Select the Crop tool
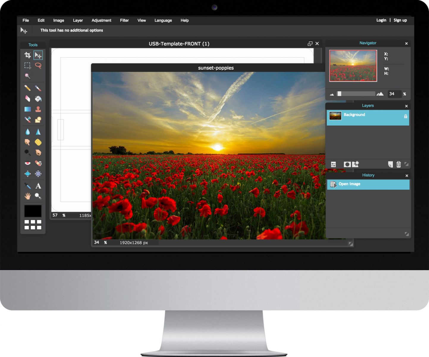 [x=28, y=55]
